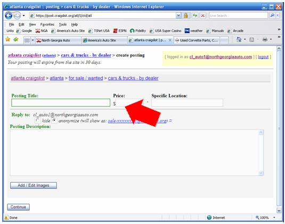285x224 pixels.
Task: Click the empty New Tab button
Action: pos(224,40)
